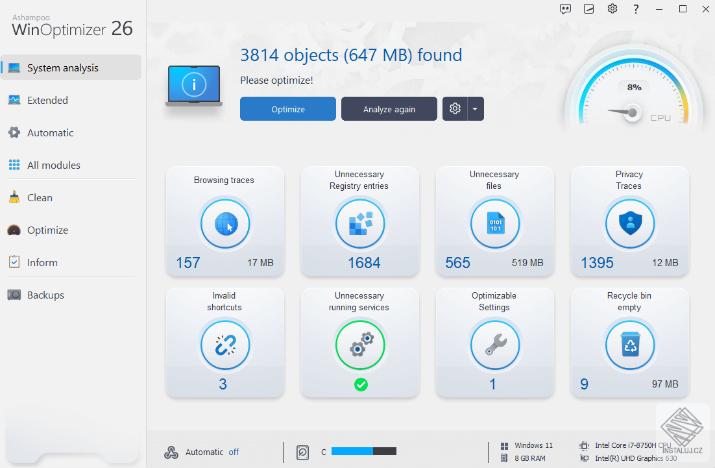Open the Unnecessary Registry entries icon
The image size is (715, 468).
tap(360, 224)
